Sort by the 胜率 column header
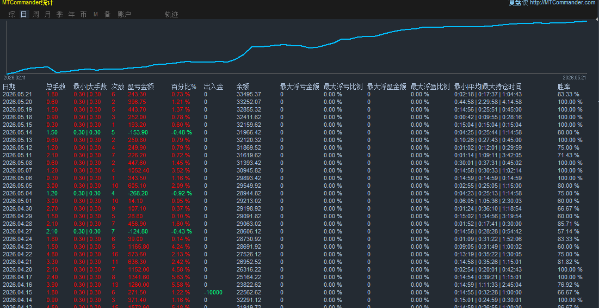 click(x=564, y=87)
